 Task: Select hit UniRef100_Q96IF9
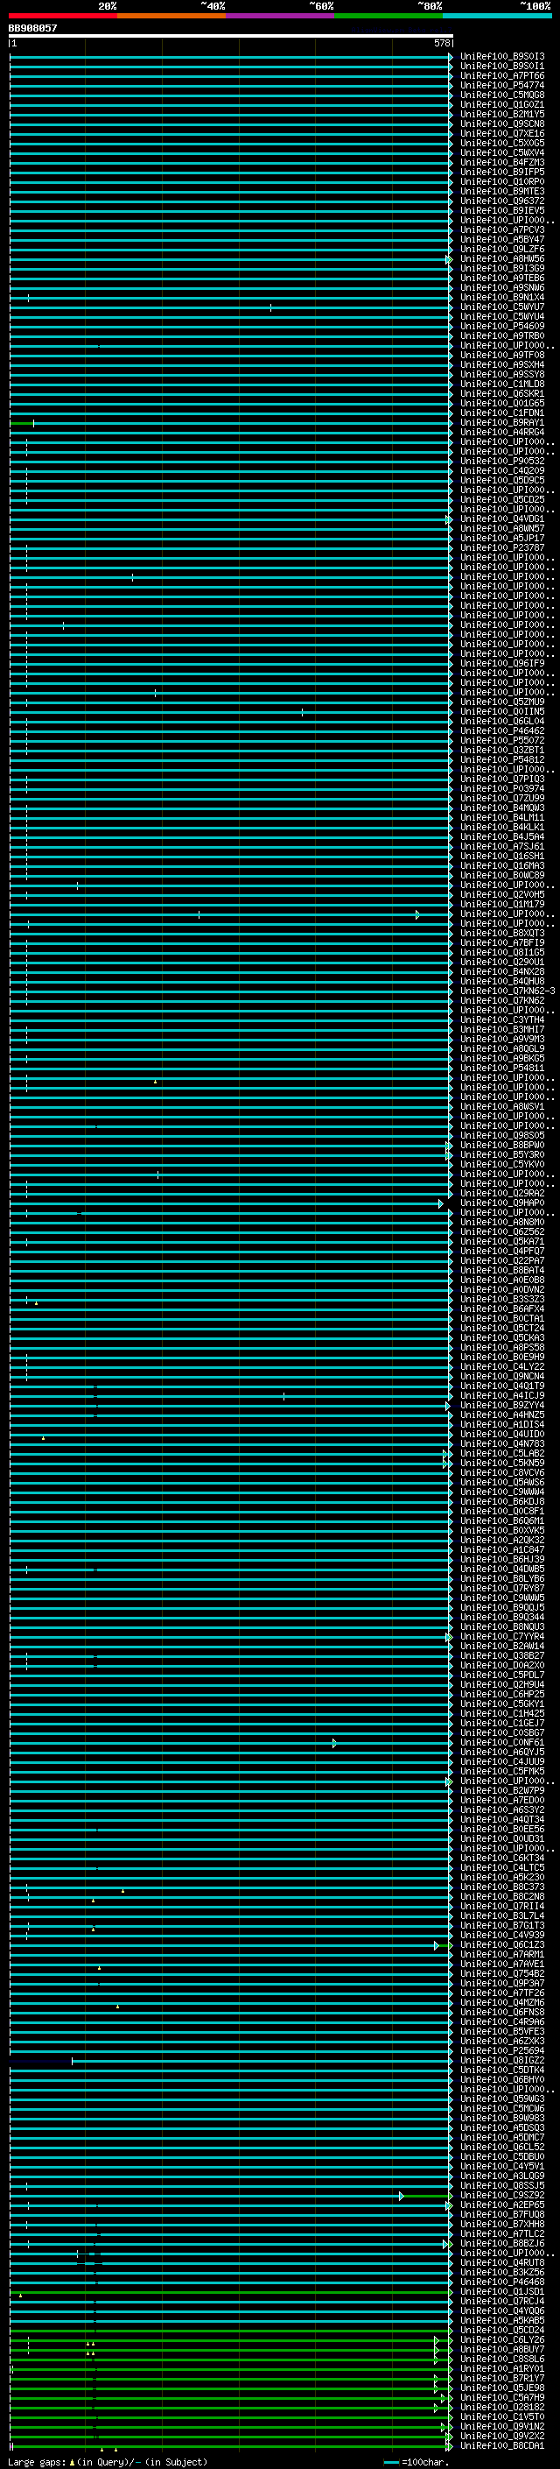501,663
